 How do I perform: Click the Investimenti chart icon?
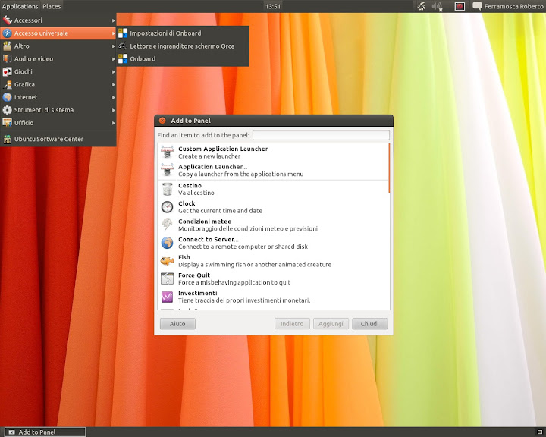(x=167, y=297)
